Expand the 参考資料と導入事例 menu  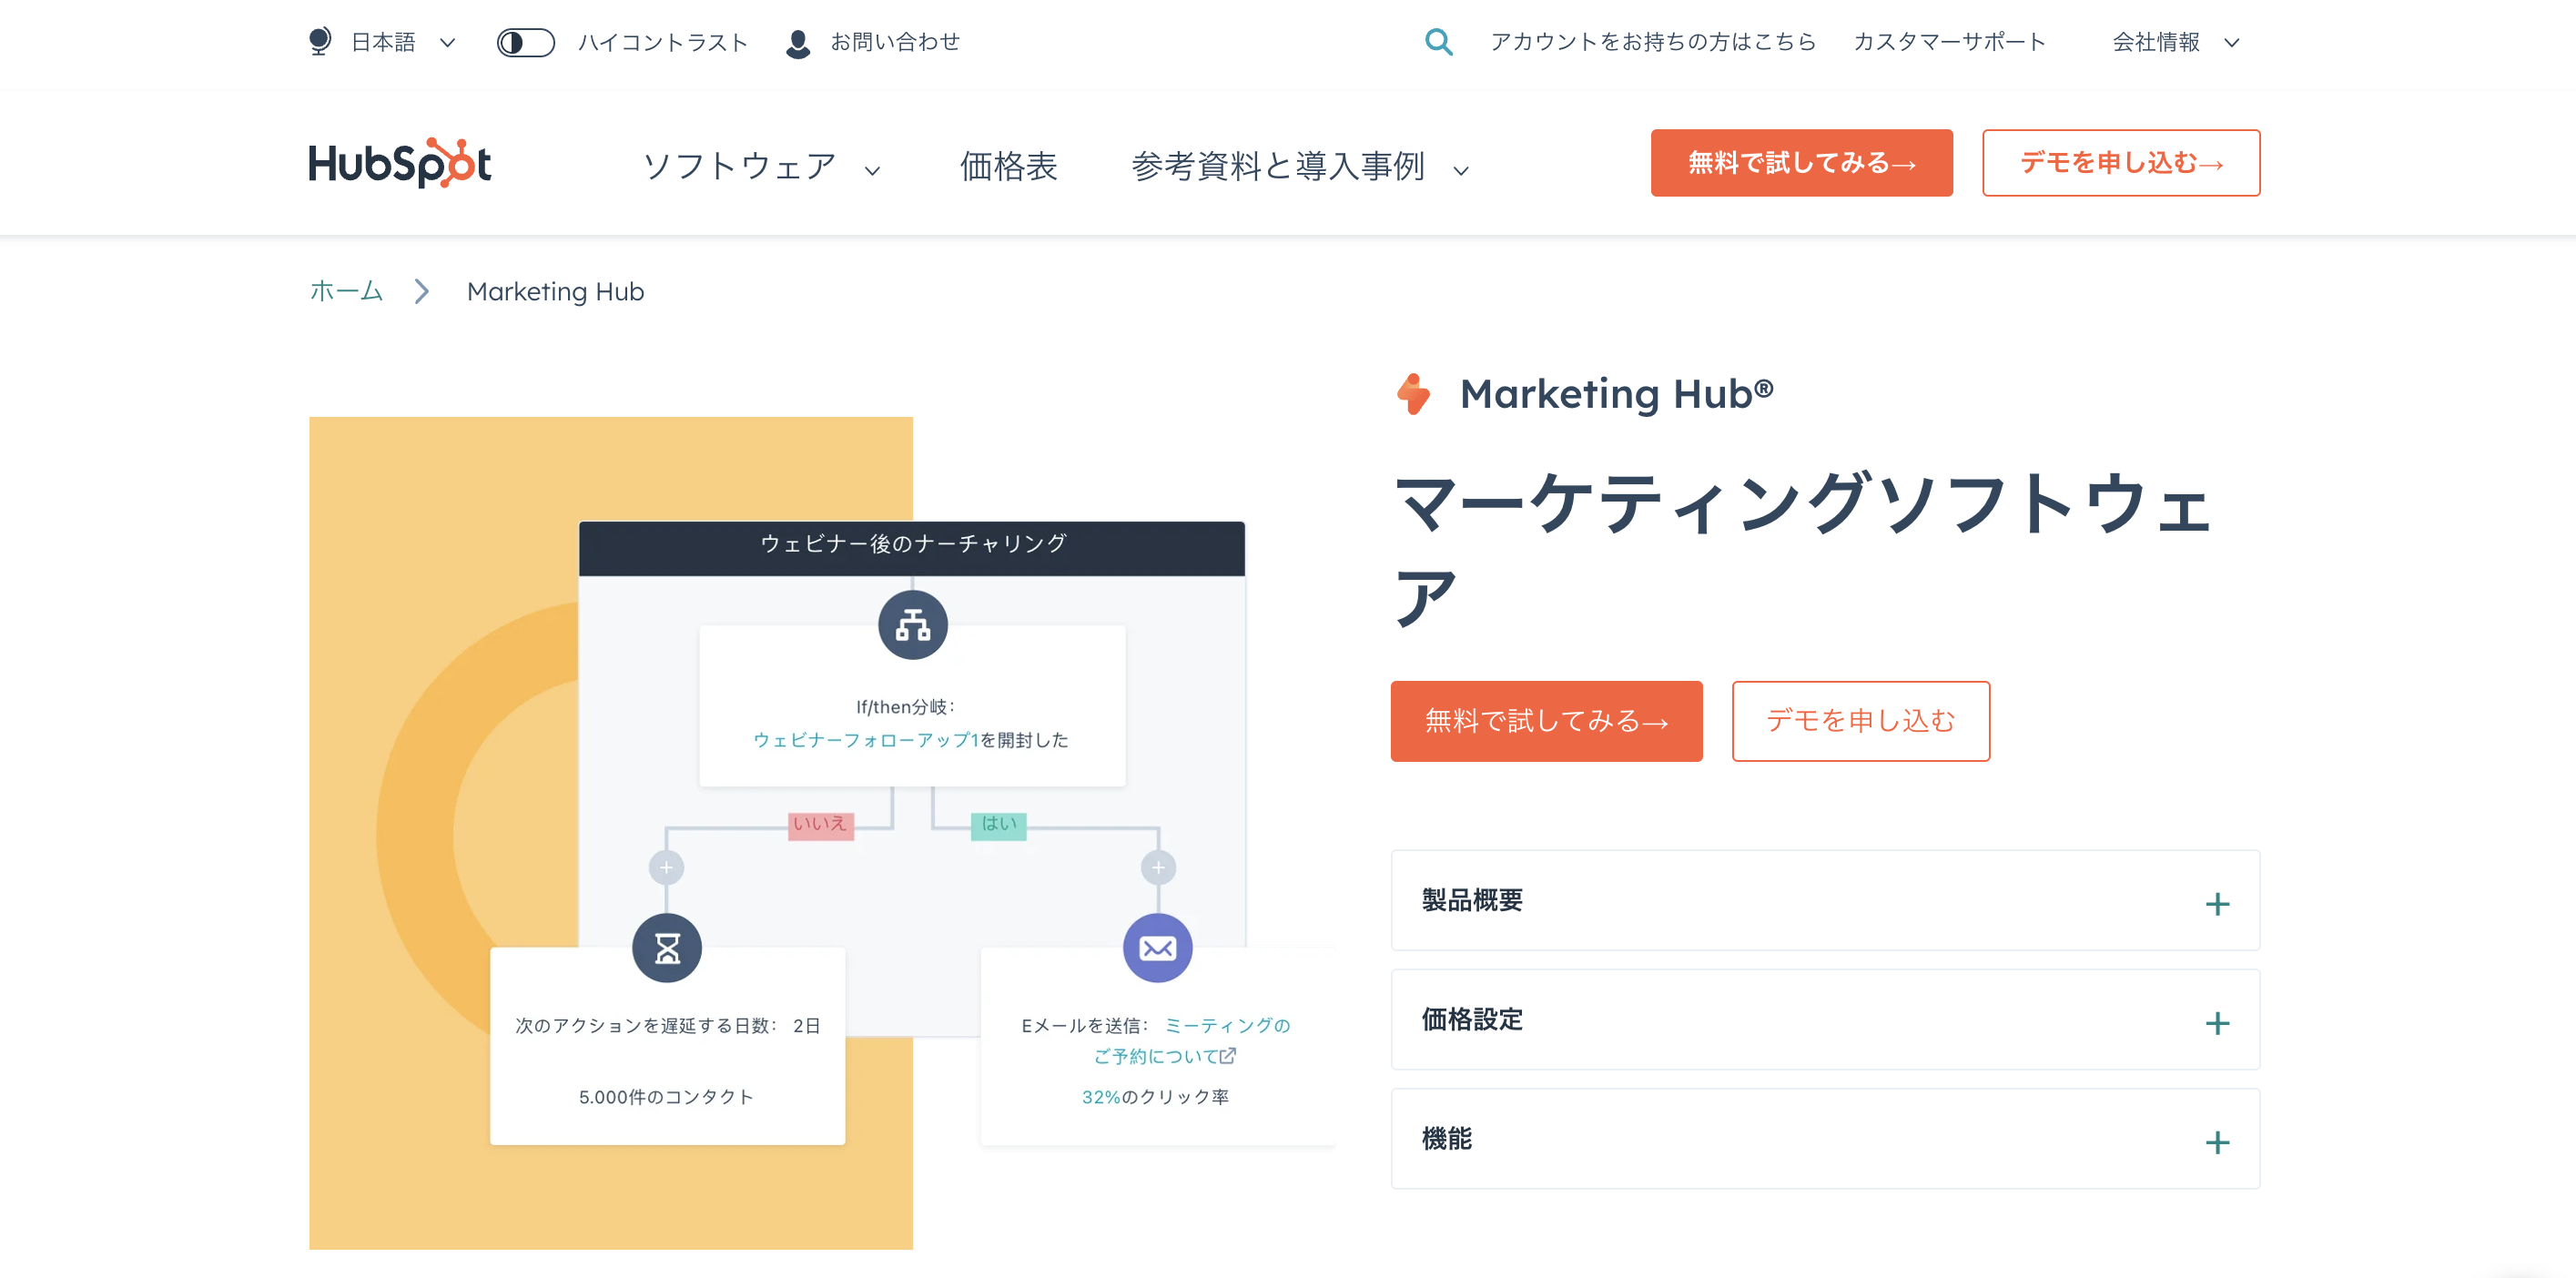click(1300, 166)
